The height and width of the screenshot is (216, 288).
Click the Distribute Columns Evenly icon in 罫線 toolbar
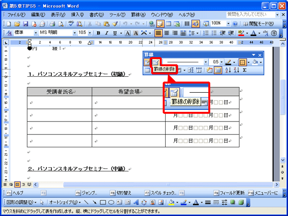tap(199, 70)
